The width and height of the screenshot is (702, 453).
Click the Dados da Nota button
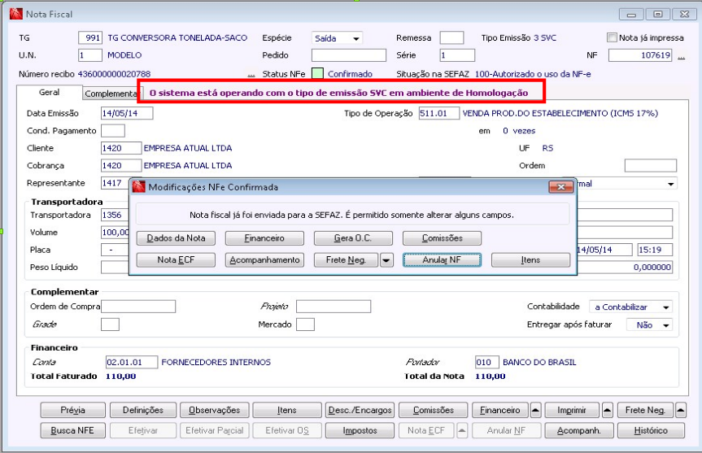[x=176, y=238]
